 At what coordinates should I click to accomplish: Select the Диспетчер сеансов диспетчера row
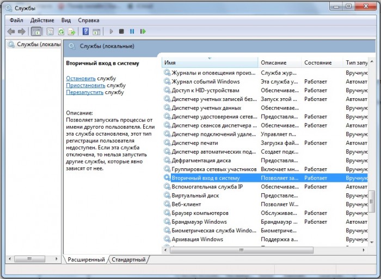tap(265, 125)
